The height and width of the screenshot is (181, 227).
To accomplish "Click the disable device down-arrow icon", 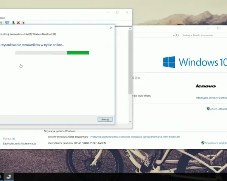I will (23, 23).
